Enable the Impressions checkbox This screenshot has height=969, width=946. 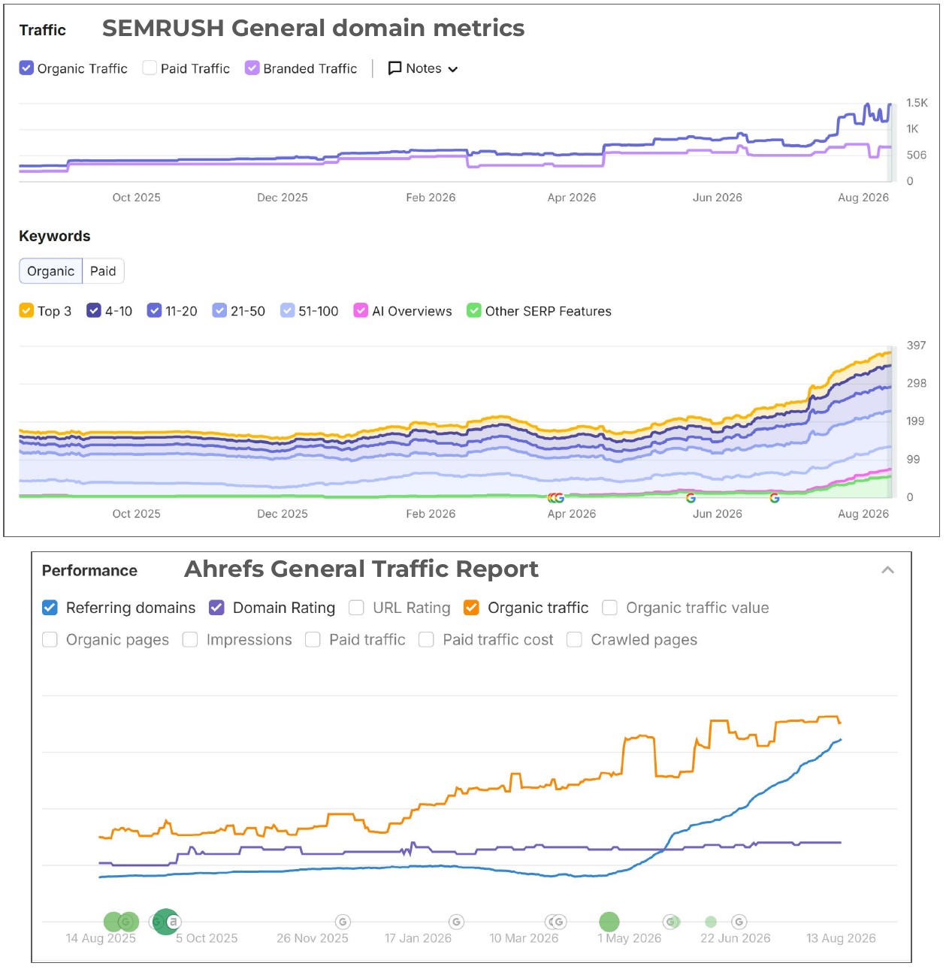[190, 639]
